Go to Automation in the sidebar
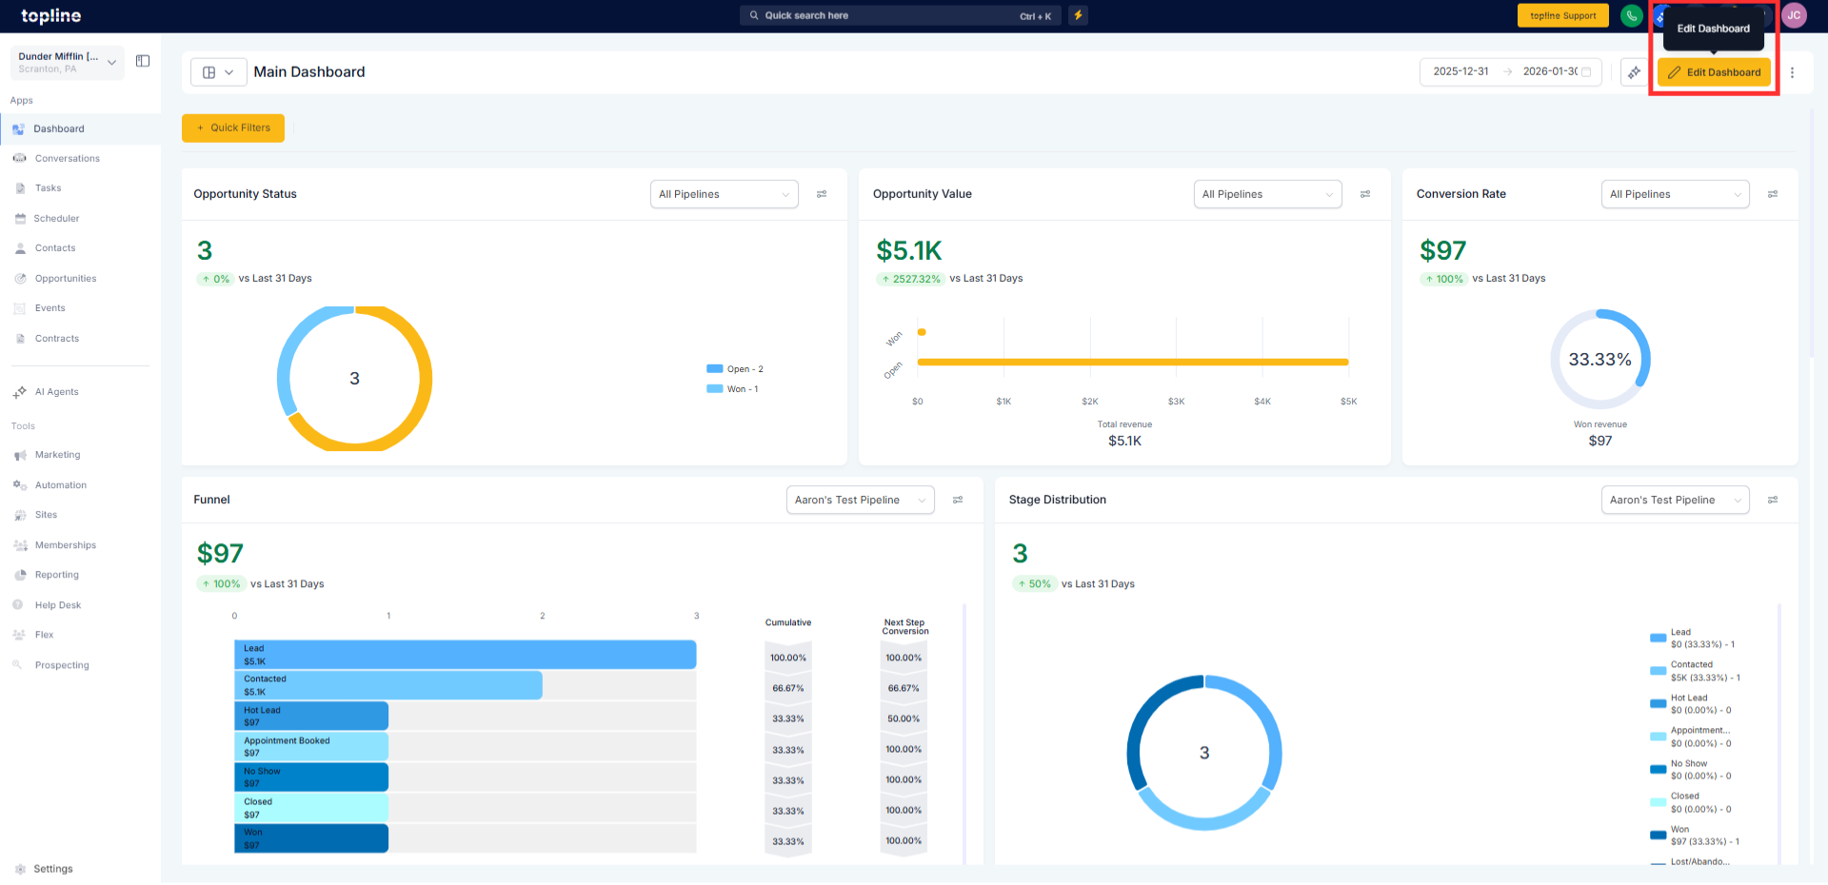This screenshot has width=1828, height=885. pos(60,485)
